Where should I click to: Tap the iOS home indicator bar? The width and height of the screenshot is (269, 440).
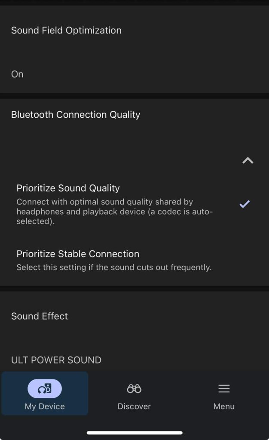134,433
